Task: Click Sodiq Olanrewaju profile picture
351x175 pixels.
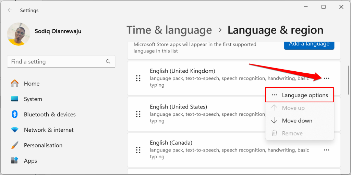Action: [x=19, y=34]
